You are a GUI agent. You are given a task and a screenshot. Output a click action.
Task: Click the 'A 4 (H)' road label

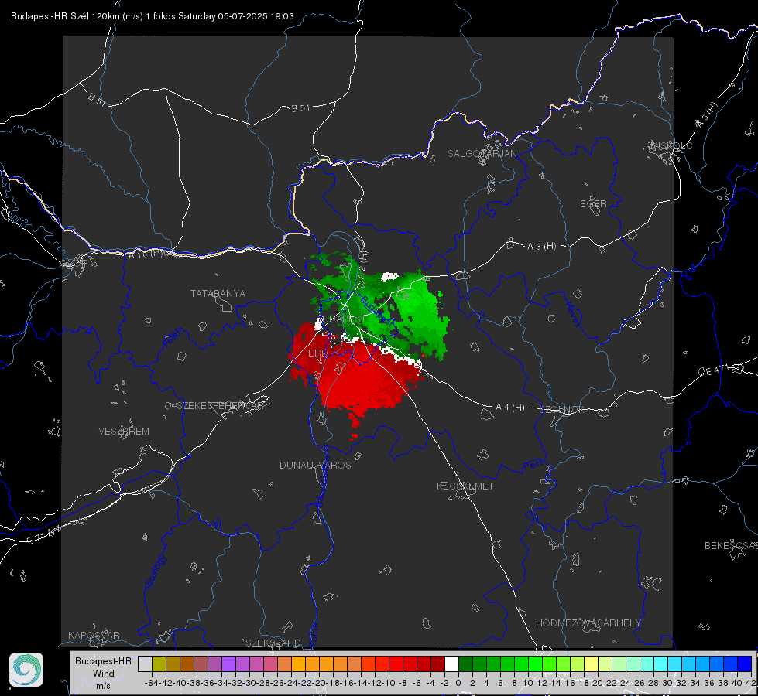pyautogui.click(x=510, y=408)
